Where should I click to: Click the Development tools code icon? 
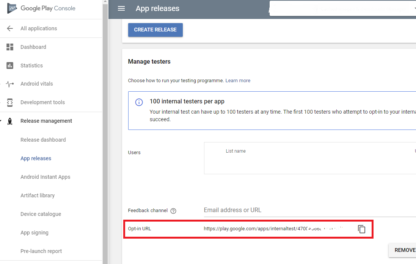tap(10, 102)
